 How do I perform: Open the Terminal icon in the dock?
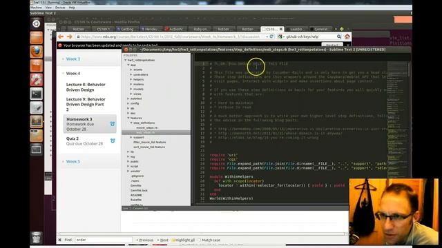pyautogui.click(x=37, y=94)
